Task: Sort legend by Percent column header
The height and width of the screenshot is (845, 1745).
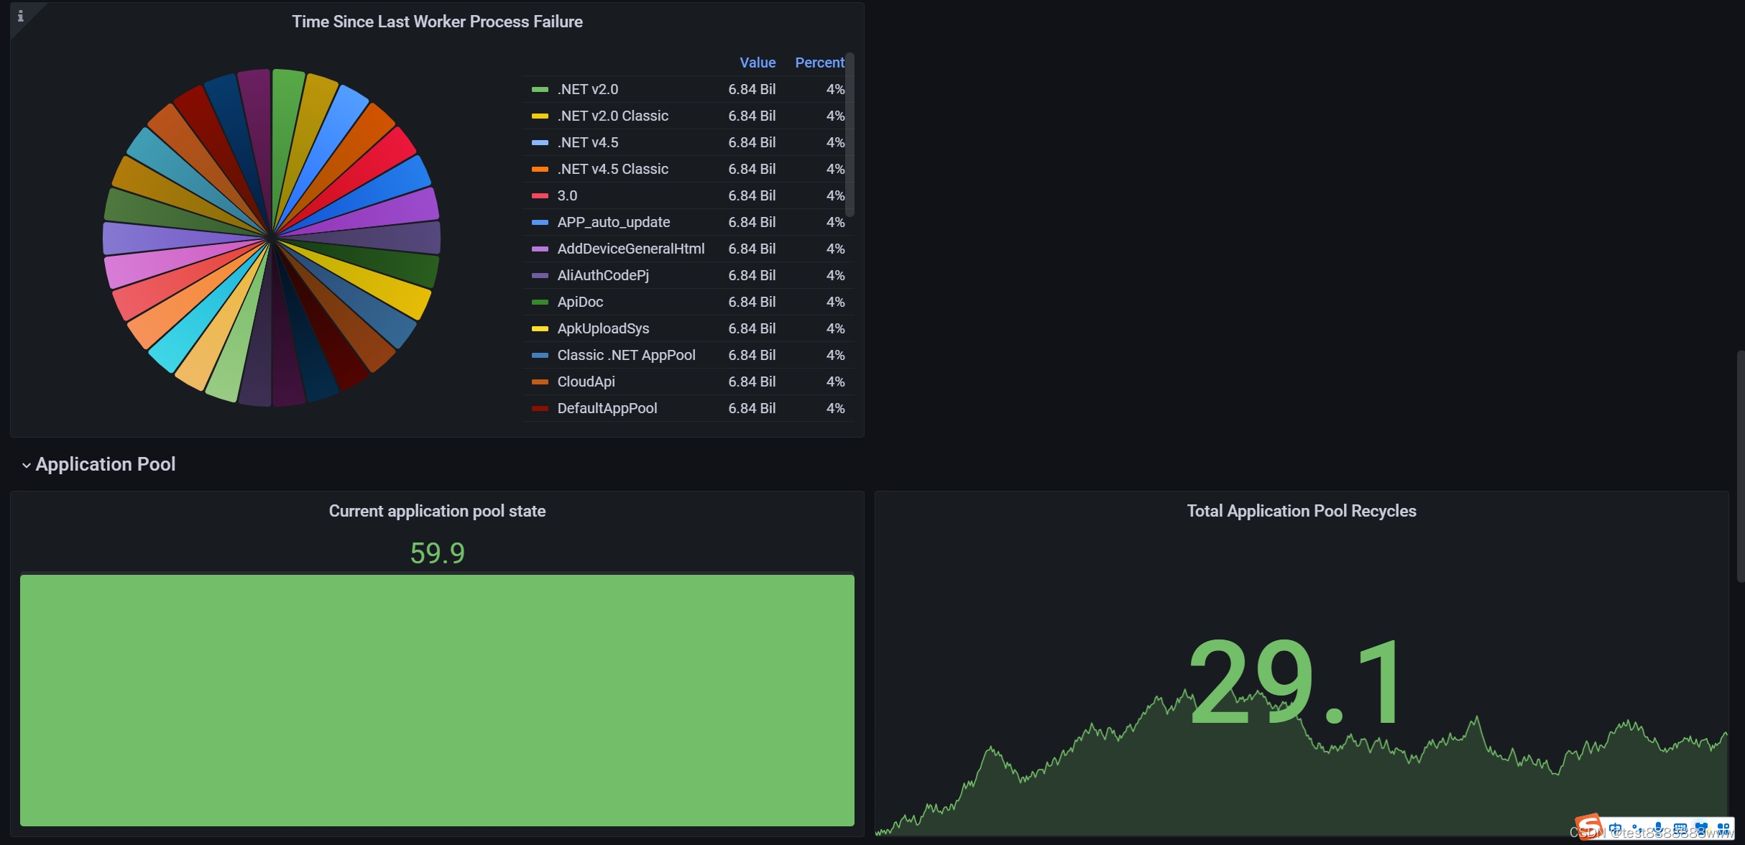Action: tap(819, 63)
